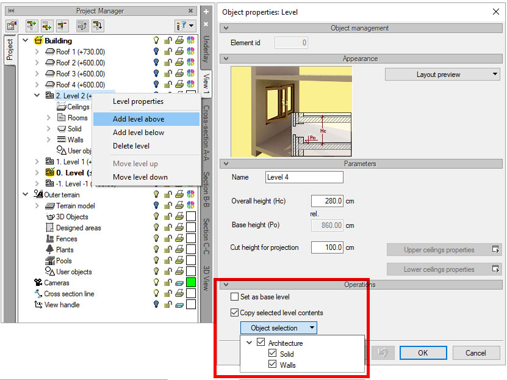The height and width of the screenshot is (380, 507).
Task: Expand the Rooms tree node
Action: (48, 117)
